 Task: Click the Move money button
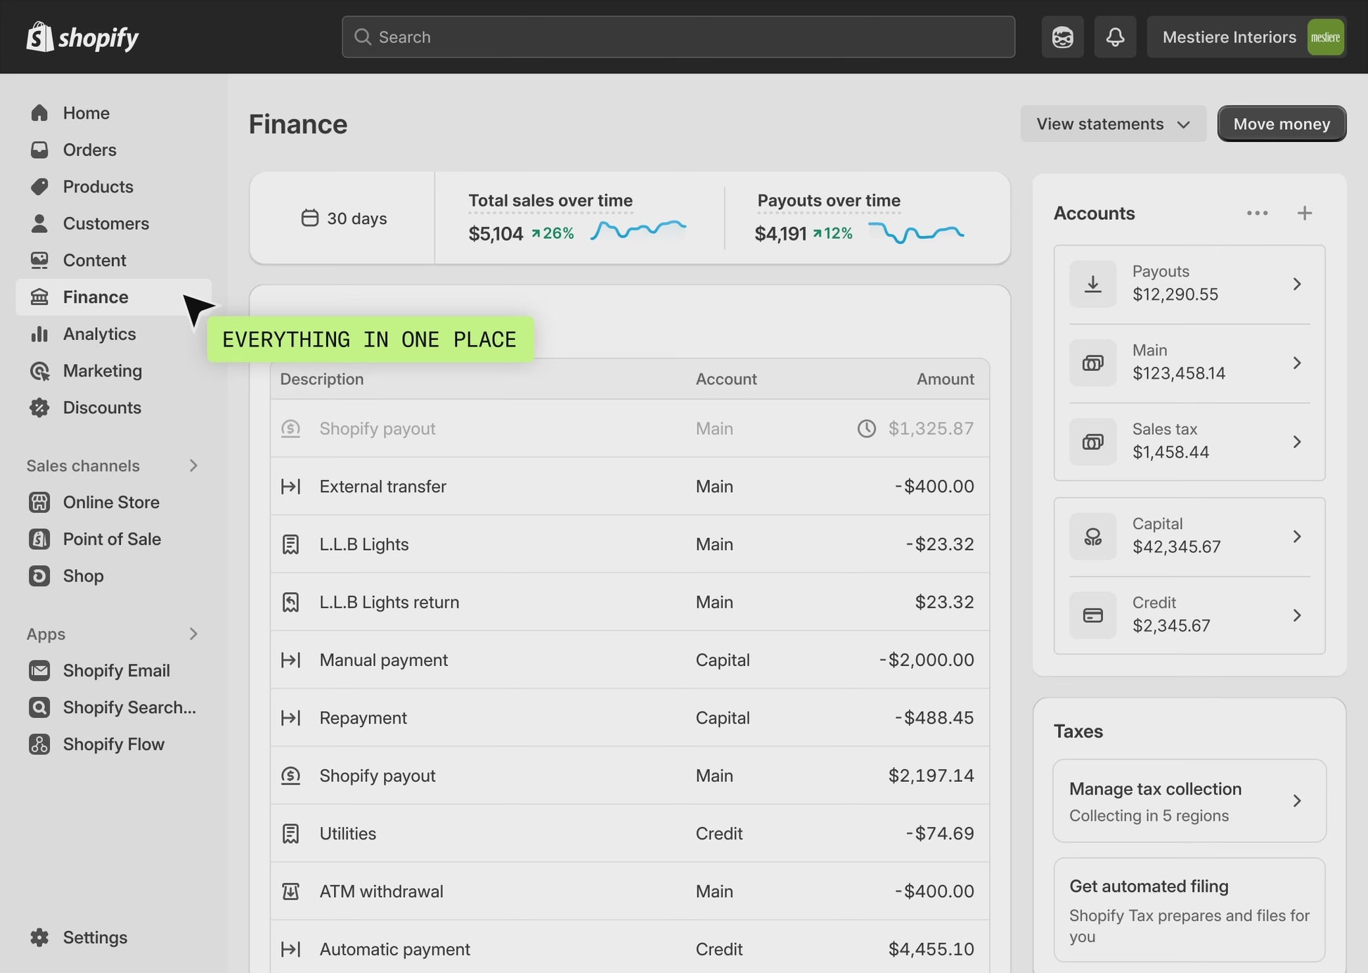click(x=1281, y=124)
